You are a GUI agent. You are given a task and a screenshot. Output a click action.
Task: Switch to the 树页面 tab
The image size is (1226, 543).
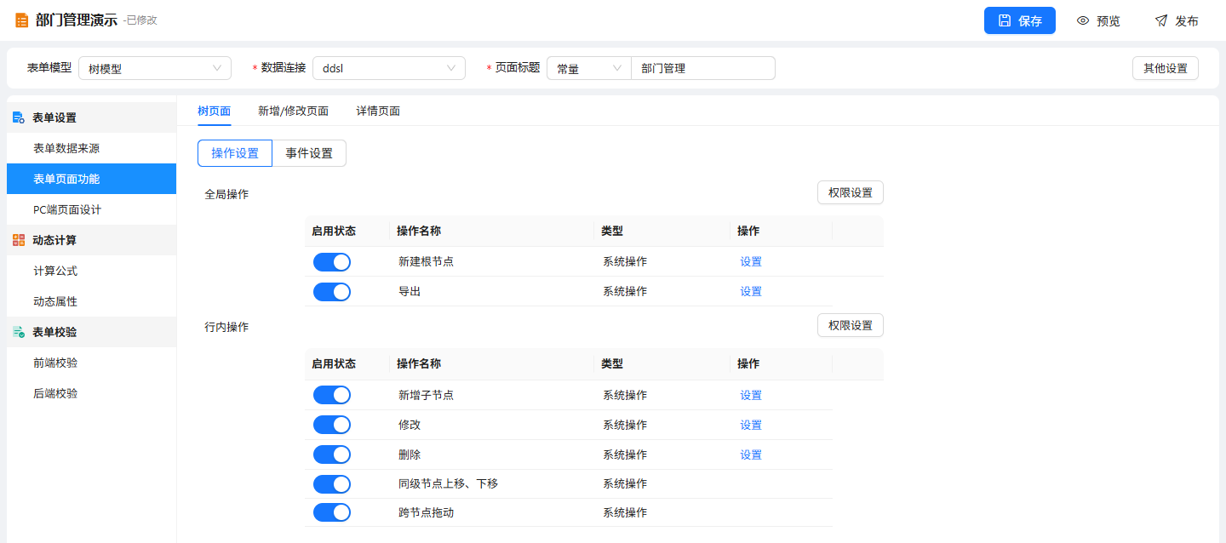coord(214,111)
